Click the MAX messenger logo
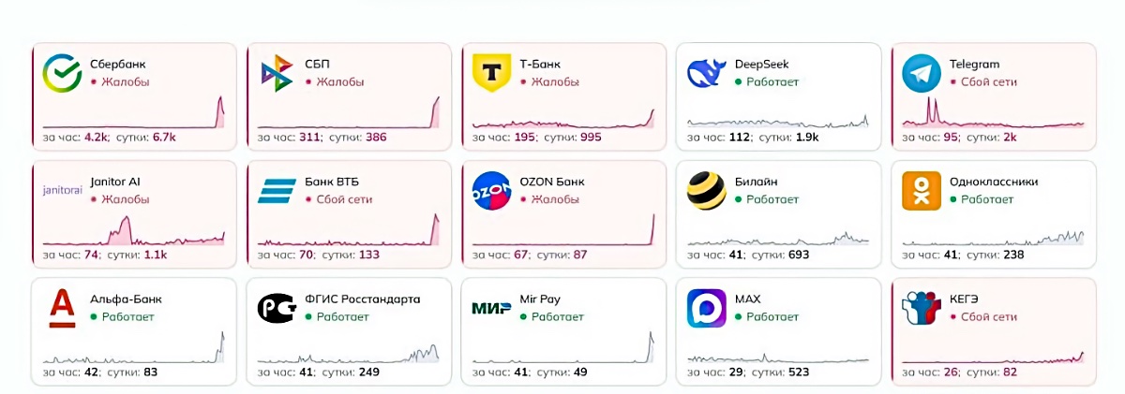The image size is (1125, 394). point(706,308)
